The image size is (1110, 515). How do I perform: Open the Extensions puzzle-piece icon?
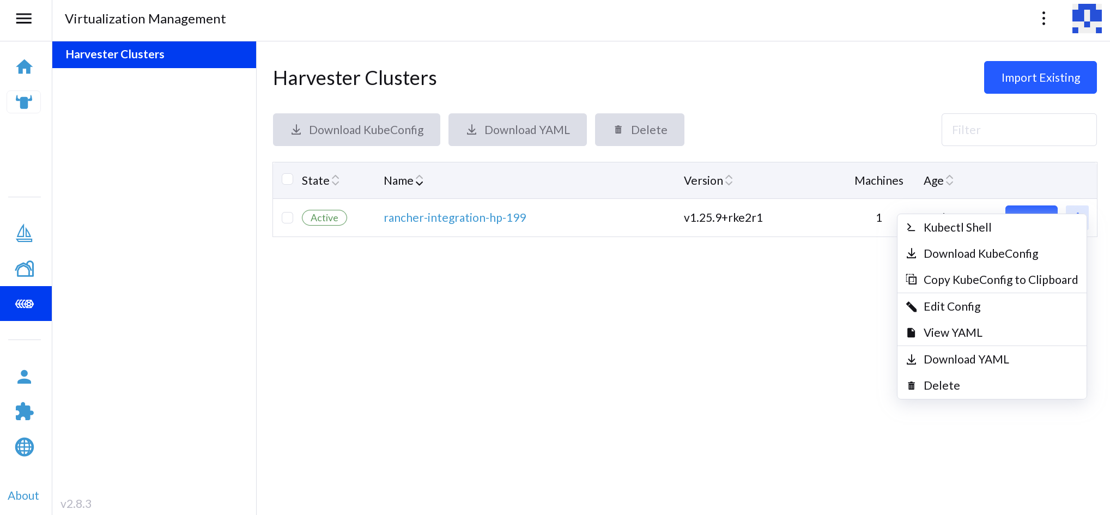[25, 412]
